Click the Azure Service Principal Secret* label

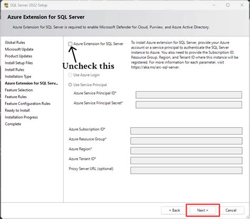tap(98, 103)
